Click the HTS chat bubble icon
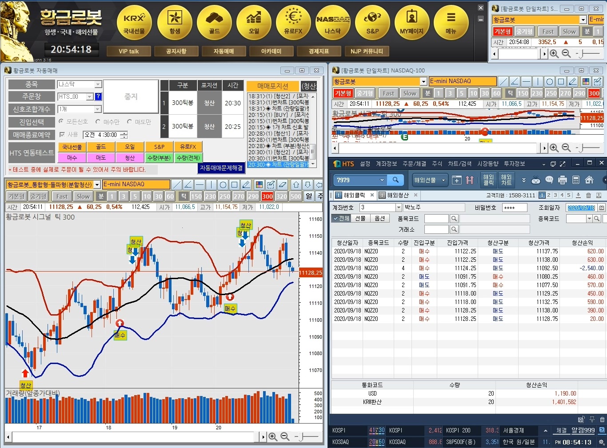The width and height of the screenshot is (607, 448). tap(549, 180)
